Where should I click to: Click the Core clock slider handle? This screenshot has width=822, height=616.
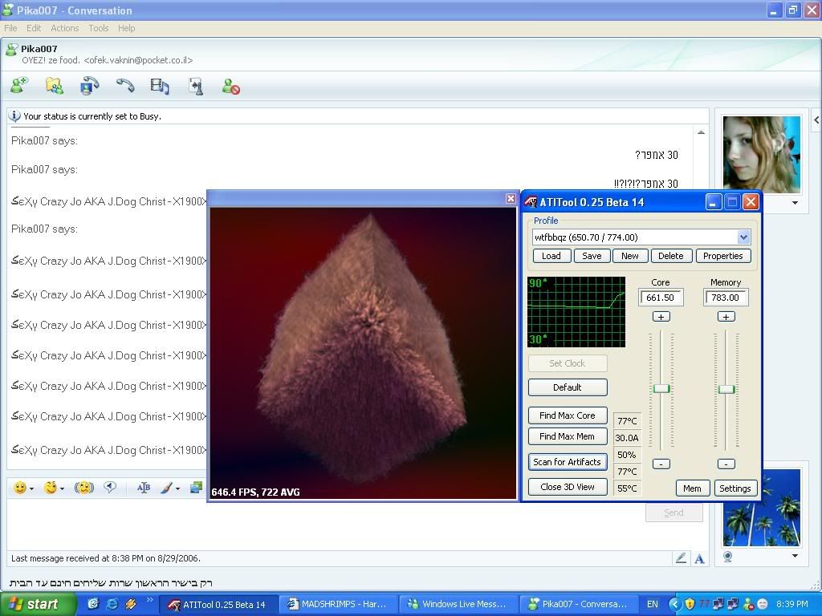point(661,388)
